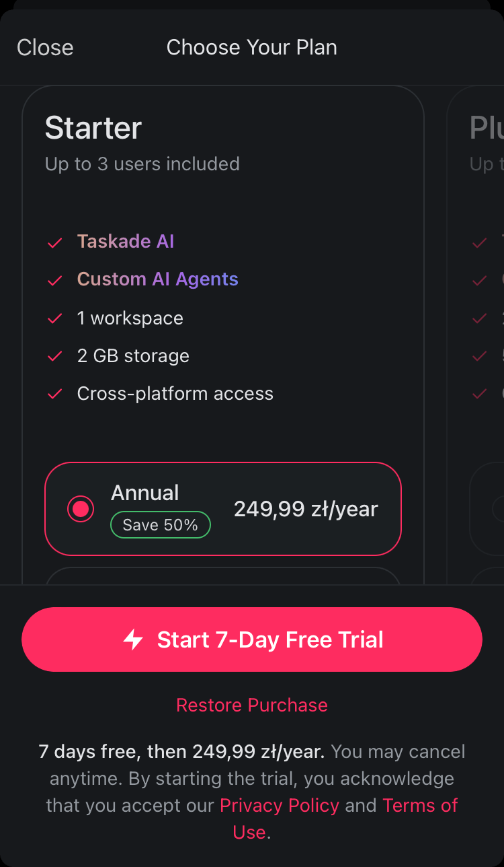Click the checkmark beside 1 workspace

click(x=55, y=319)
